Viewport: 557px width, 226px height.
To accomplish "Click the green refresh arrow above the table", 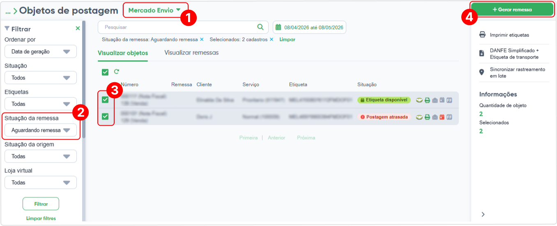I will pos(117,72).
